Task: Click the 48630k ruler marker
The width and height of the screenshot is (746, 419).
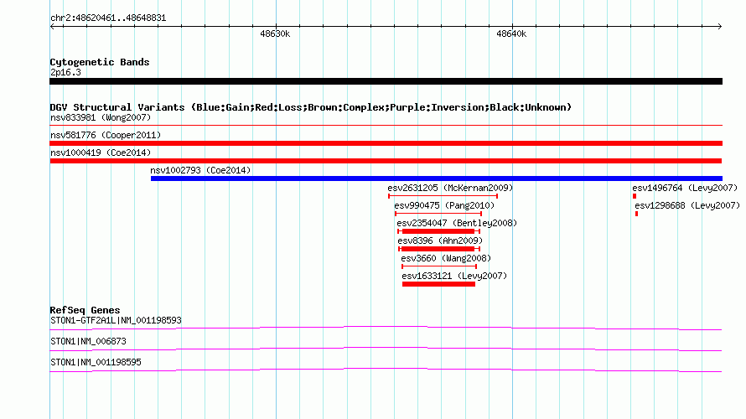Action: 275,34
